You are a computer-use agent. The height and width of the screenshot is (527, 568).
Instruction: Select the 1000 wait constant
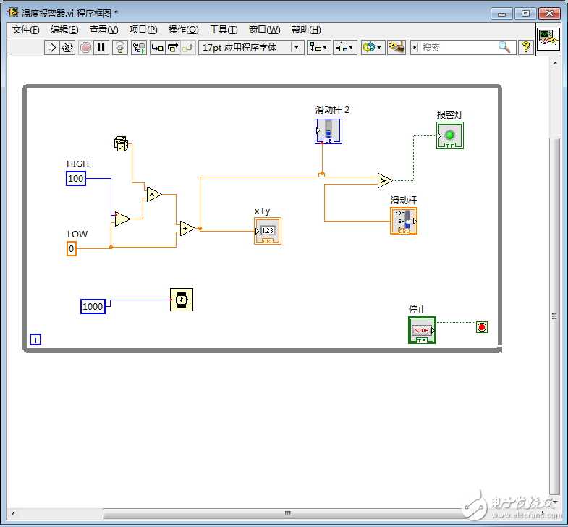pyautogui.click(x=93, y=307)
